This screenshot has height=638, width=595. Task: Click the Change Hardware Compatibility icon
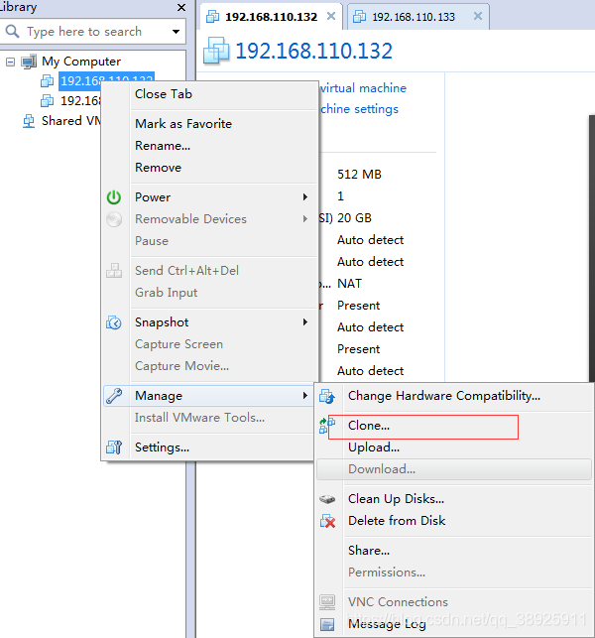[327, 396]
